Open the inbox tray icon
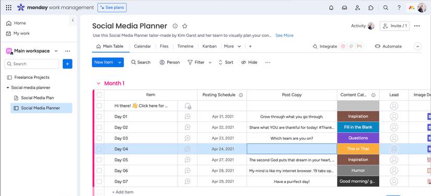Screen dimensions: 431x196 point(344,8)
